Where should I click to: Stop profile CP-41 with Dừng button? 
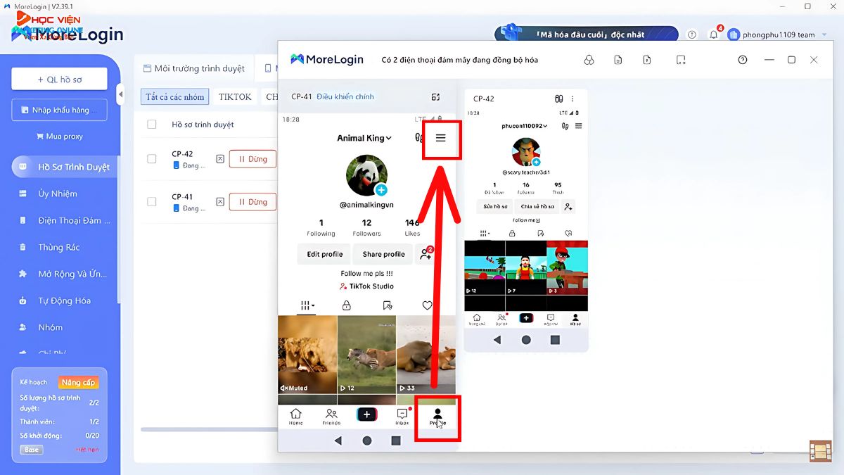(252, 202)
